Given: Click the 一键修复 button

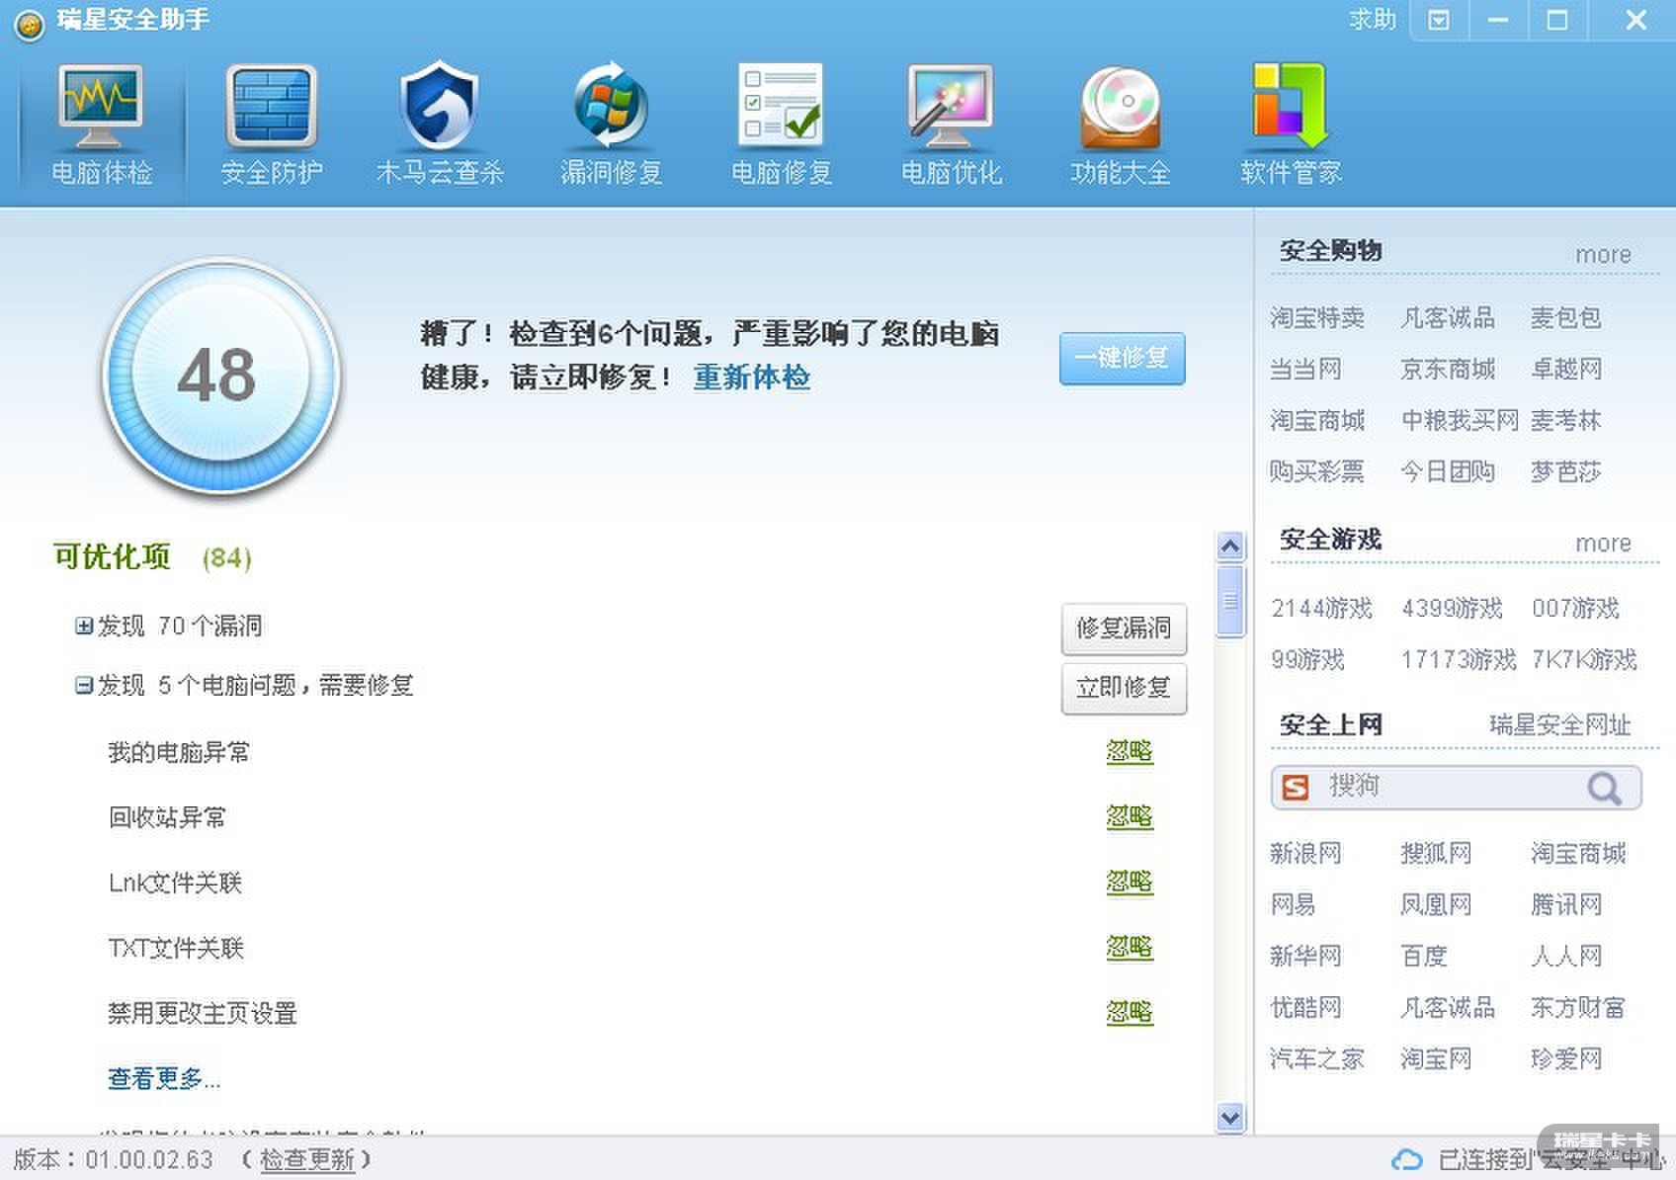Looking at the screenshot, I should point(1122,358).
